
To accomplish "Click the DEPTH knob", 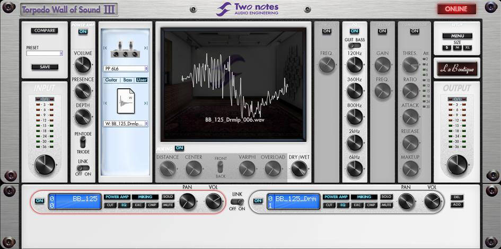I will (83, 117).
